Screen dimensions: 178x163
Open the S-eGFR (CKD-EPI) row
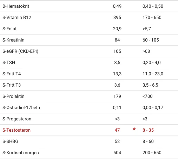click(89, 51)
